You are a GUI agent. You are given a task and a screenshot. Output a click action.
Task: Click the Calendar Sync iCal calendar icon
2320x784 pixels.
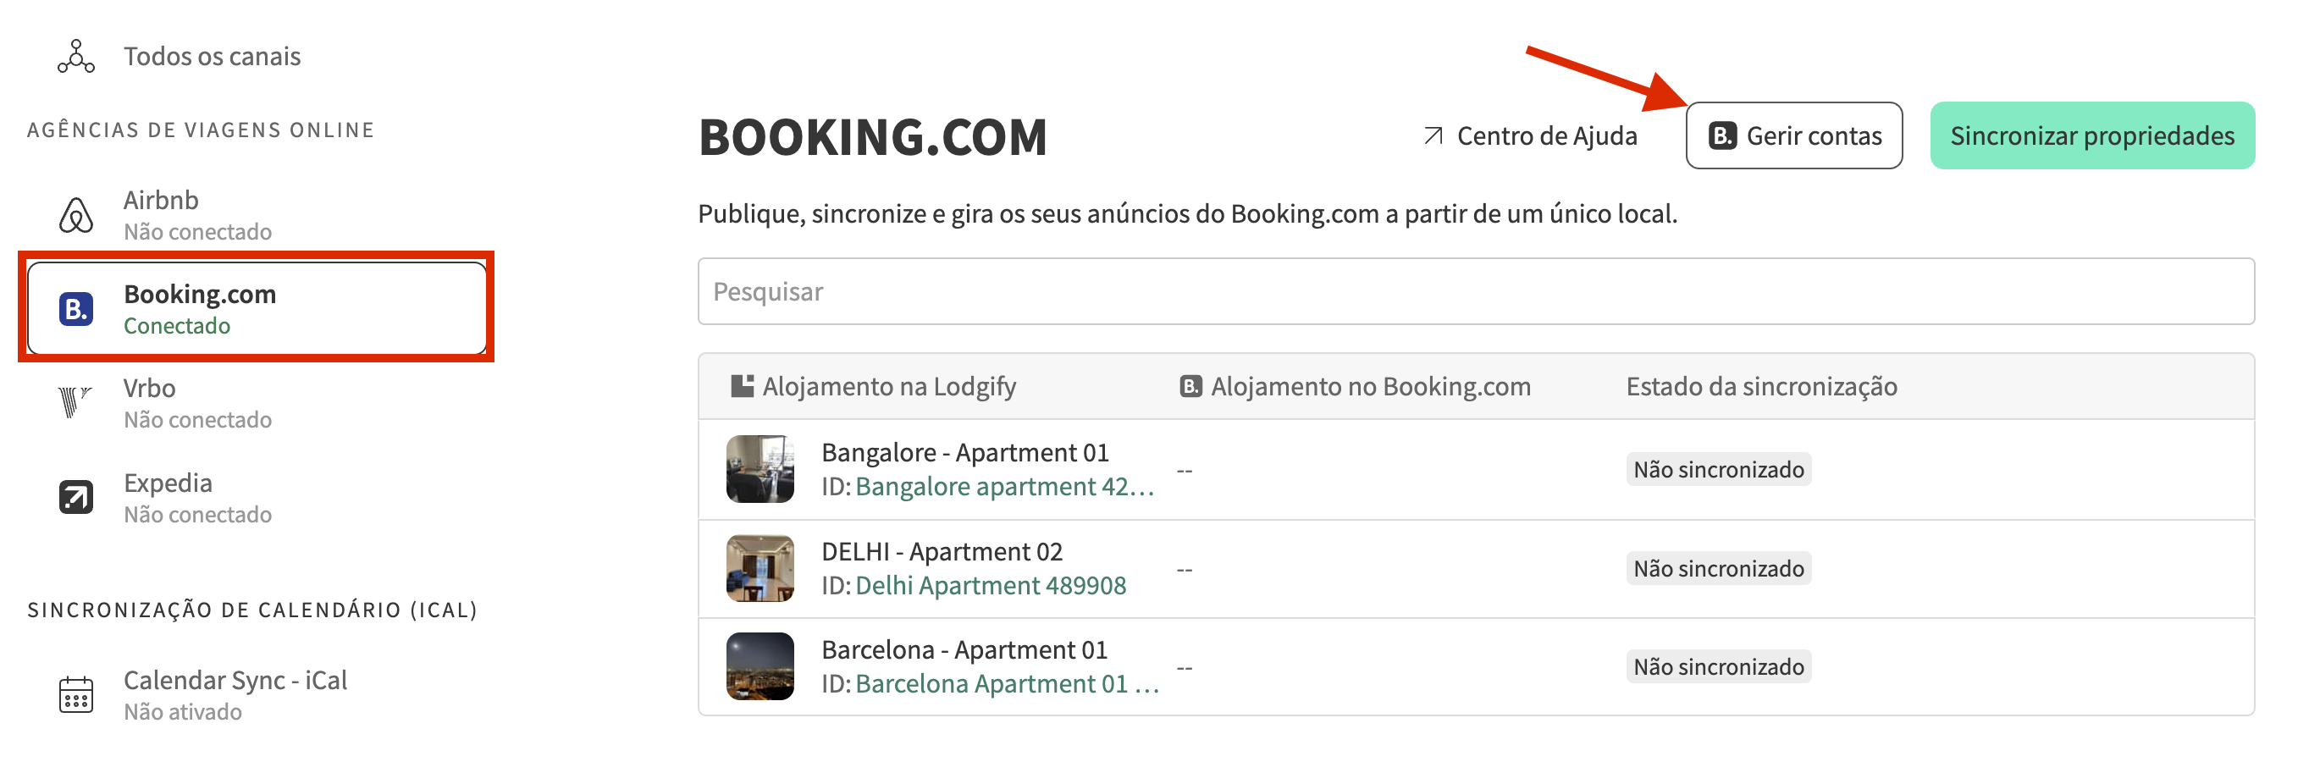pyautogui.click(x=75, y=694)
